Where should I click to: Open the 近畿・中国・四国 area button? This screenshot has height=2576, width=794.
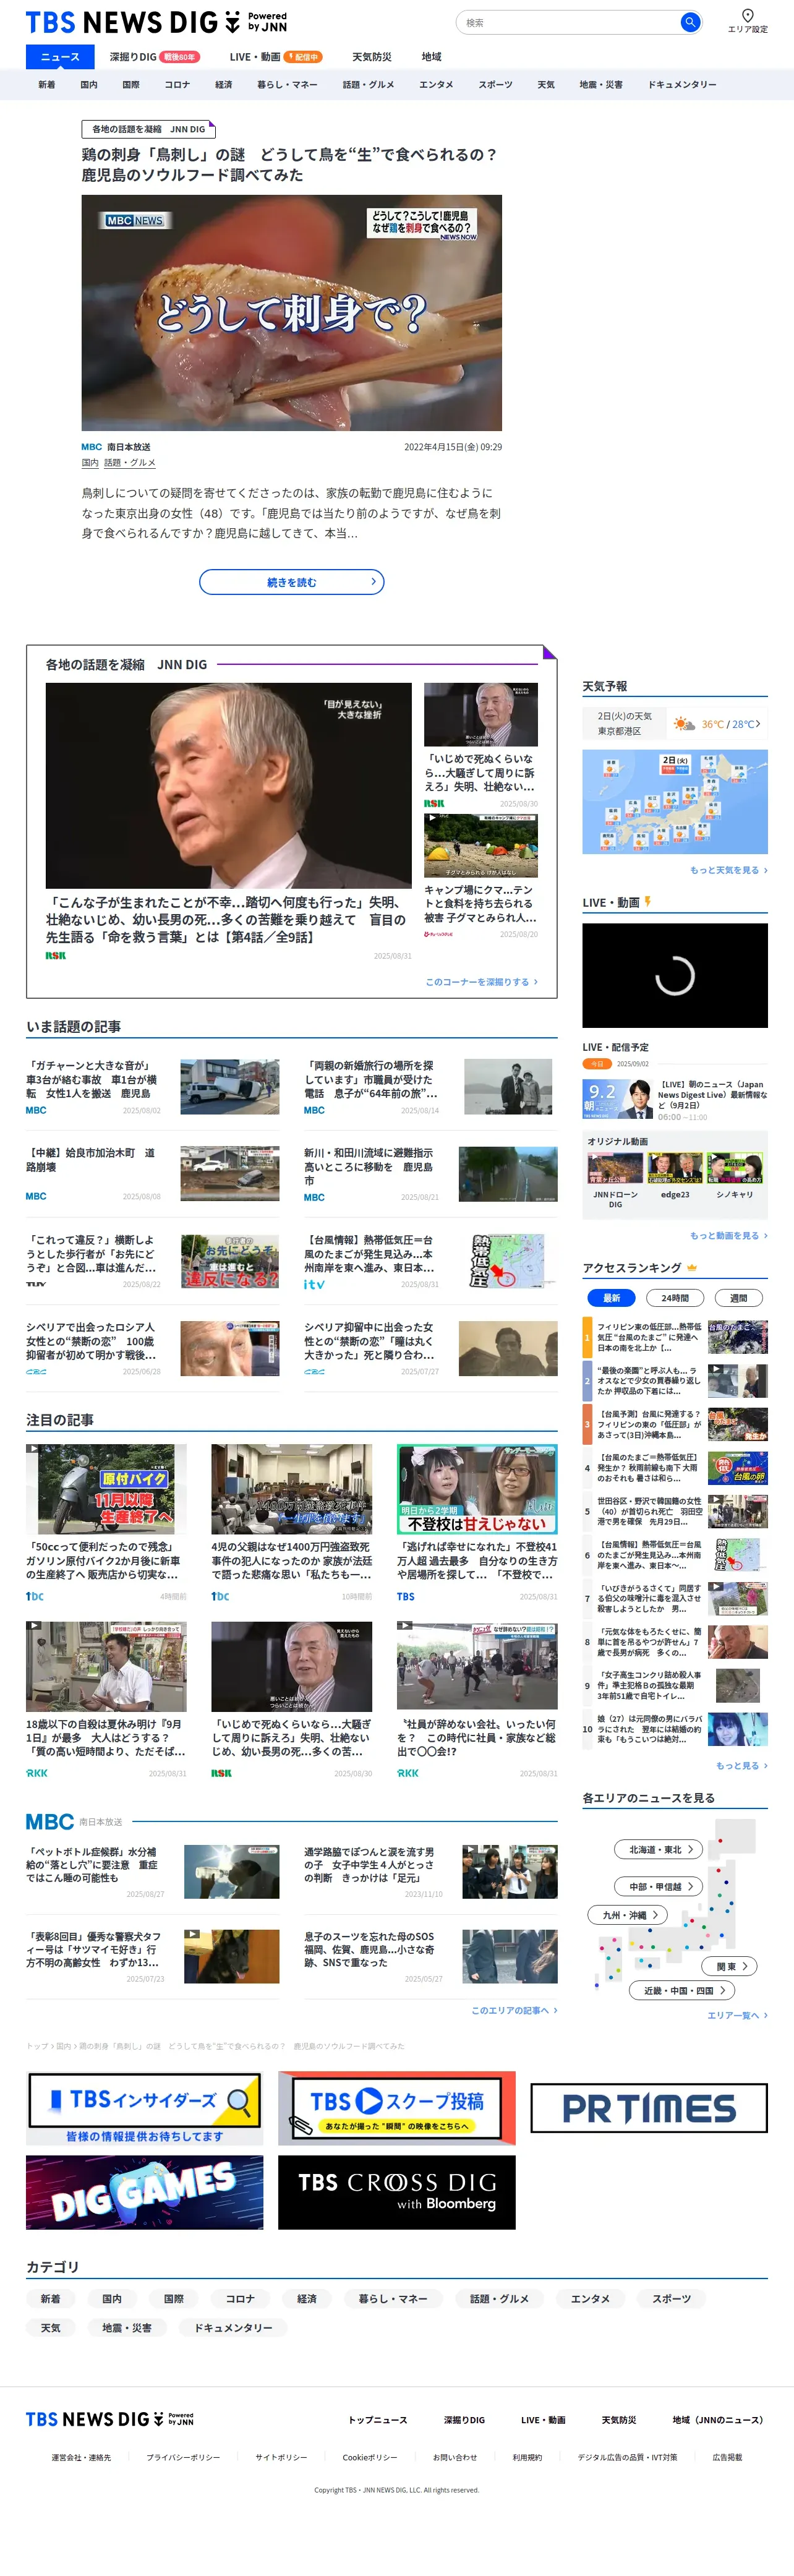pyautogui.click(x=683, y=1990)
